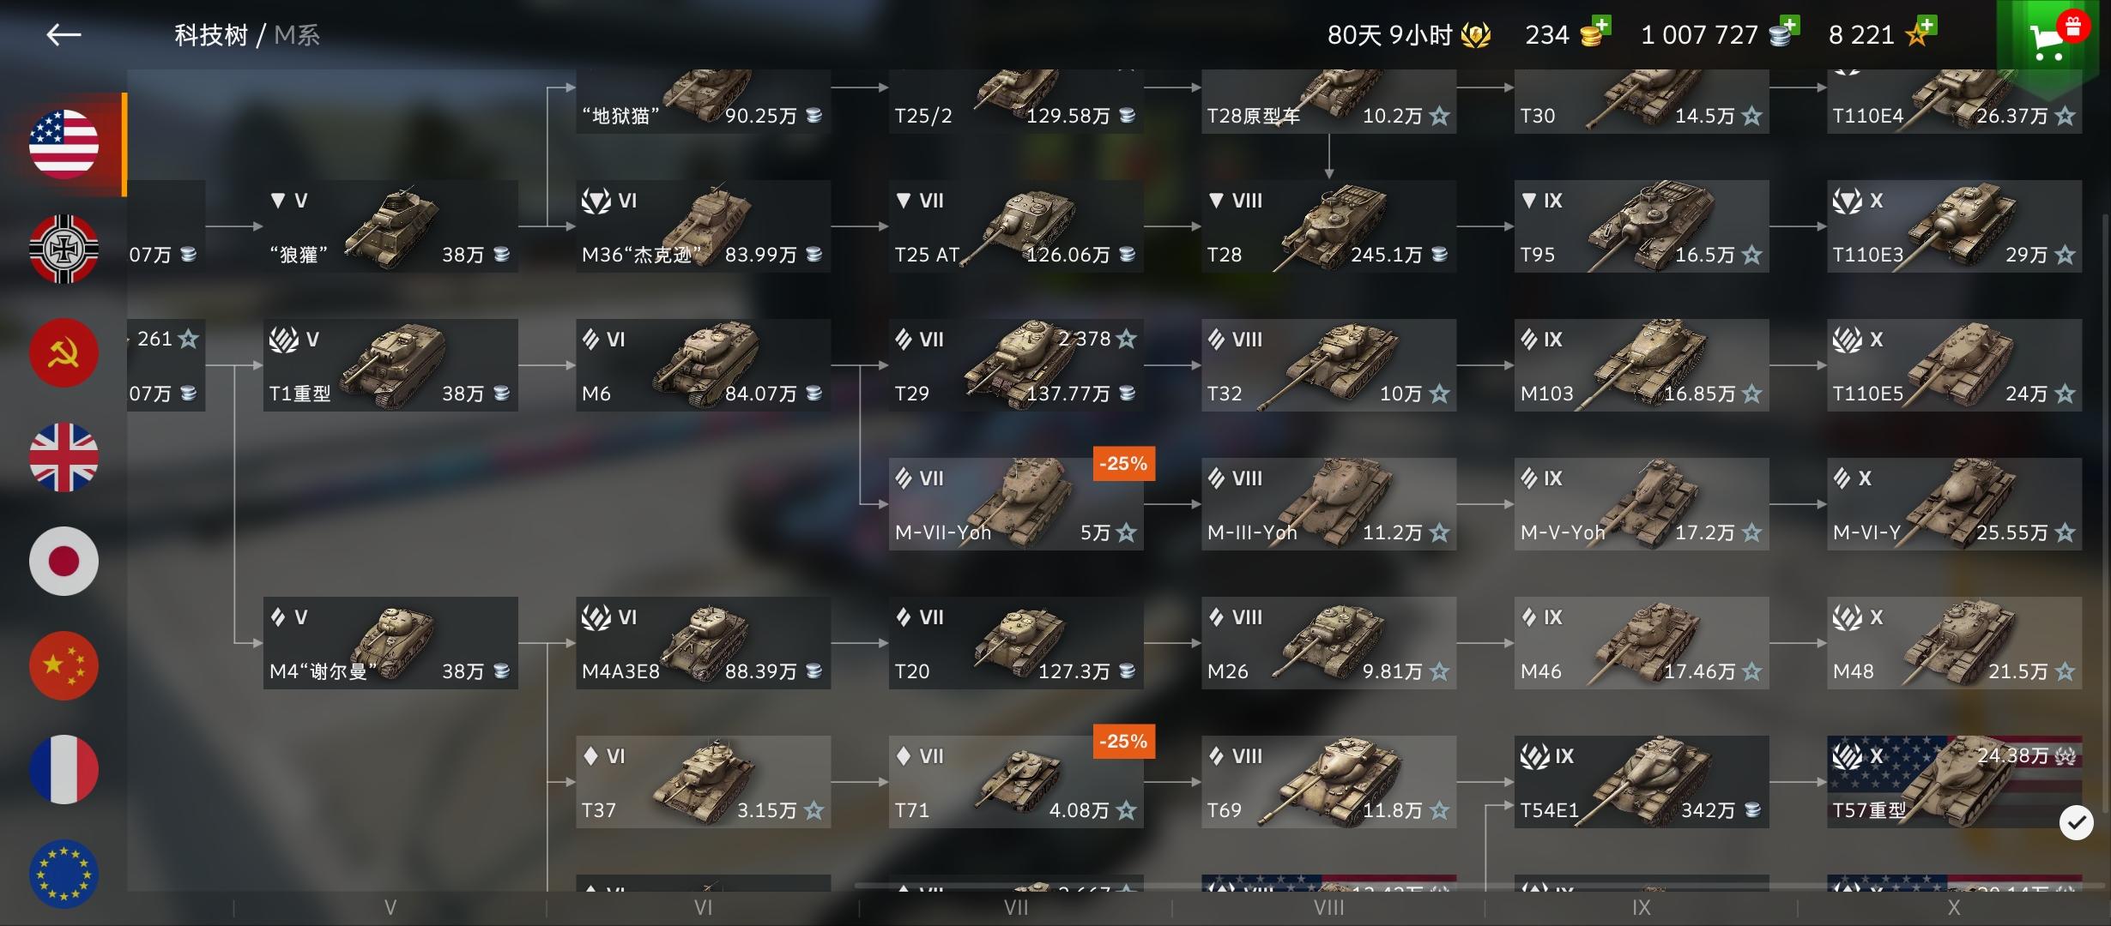This screenshot has height=926, width=2111.
Task: Add gold using plus next to 234
Action: [1600, 25]
